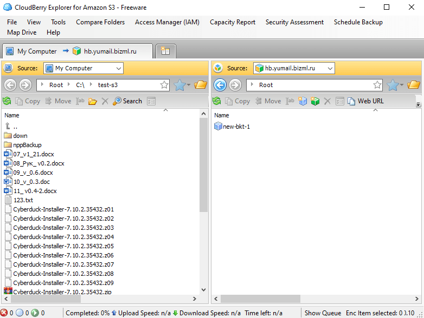This screenshot has height=318, width=424.
Task: Click Rename icon in left pane toolbar
Action: coord(80,101)
